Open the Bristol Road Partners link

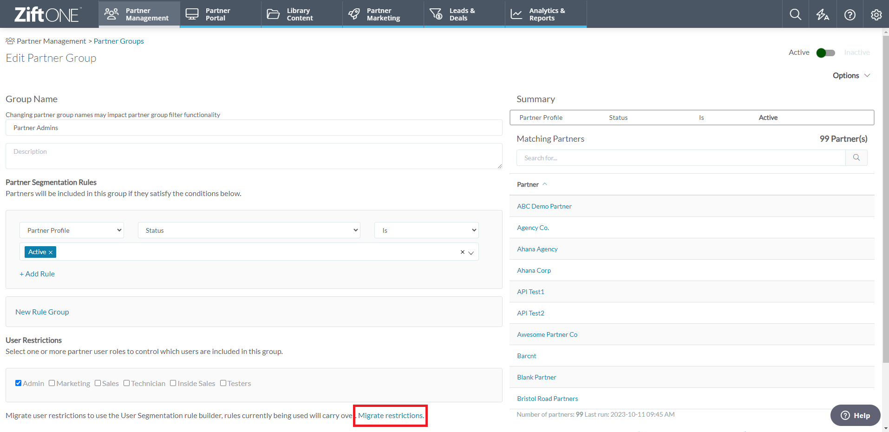click(547, 399)
